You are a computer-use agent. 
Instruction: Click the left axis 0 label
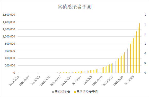tap(14, 73)
